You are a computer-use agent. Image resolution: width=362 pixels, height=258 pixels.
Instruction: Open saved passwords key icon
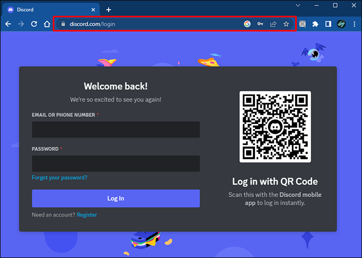[x=260, y=24]
